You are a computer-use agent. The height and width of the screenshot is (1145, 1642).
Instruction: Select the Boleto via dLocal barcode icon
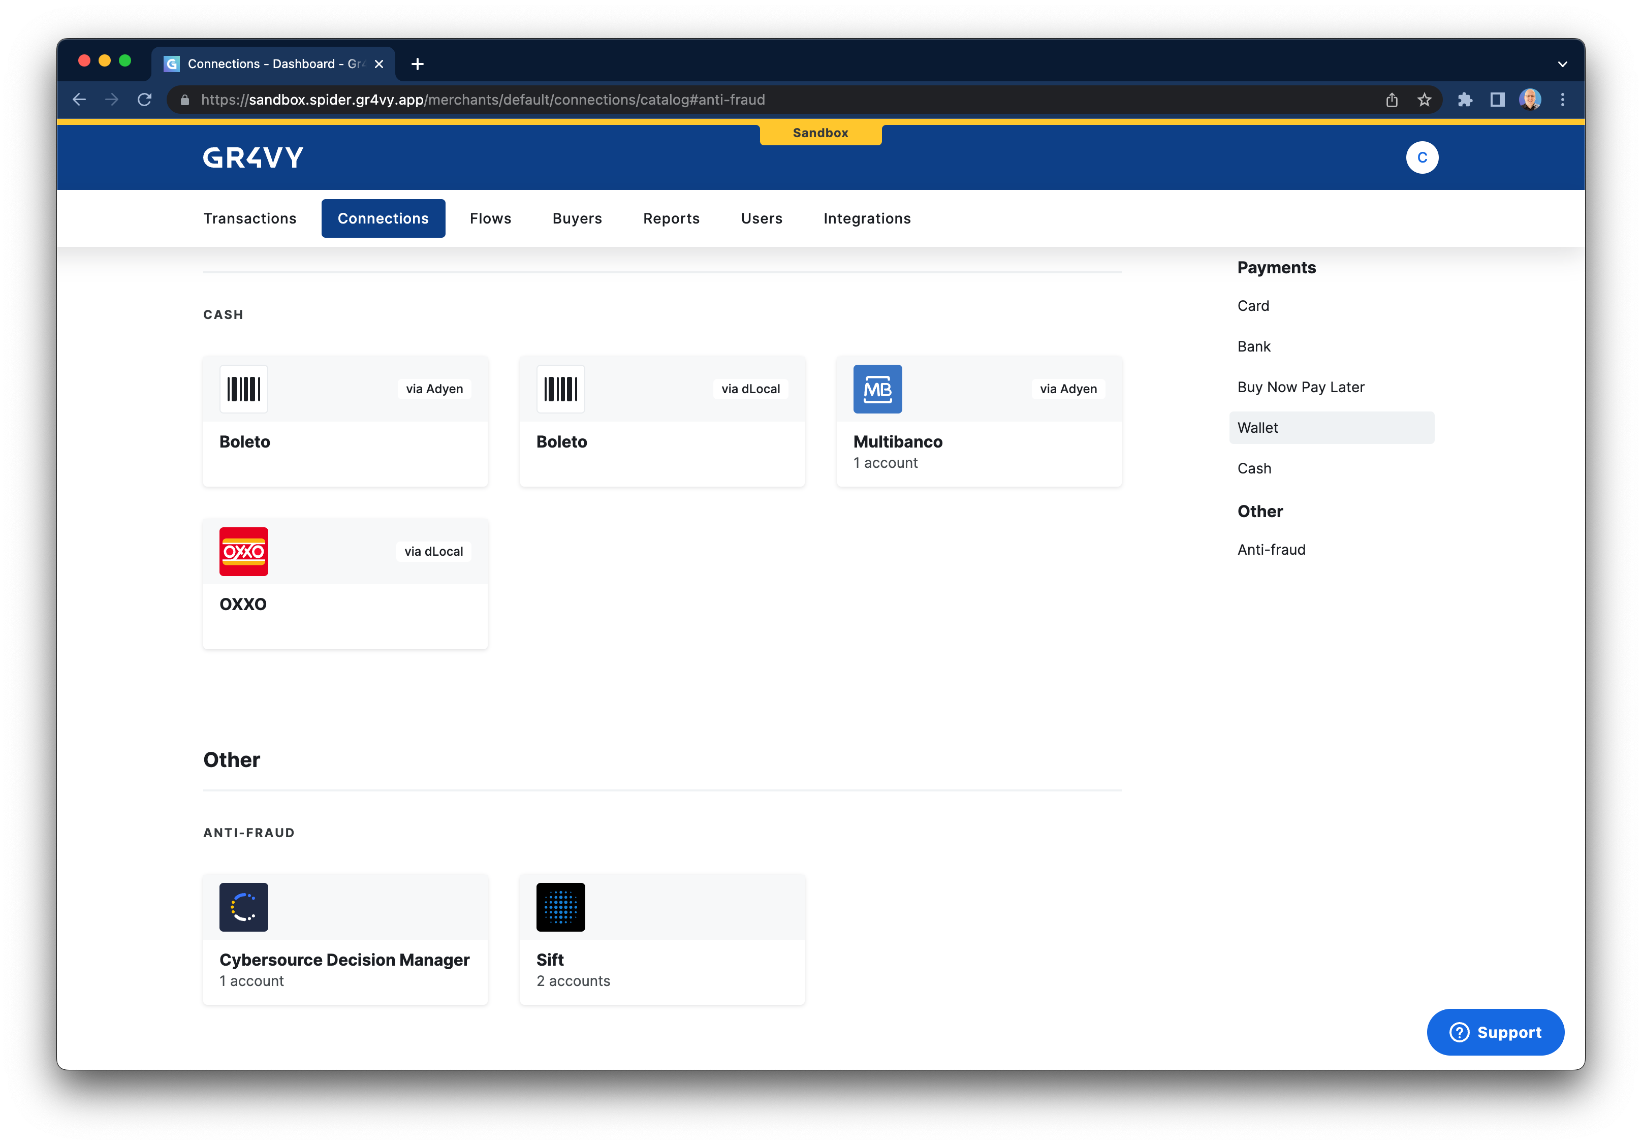point(561,389)
